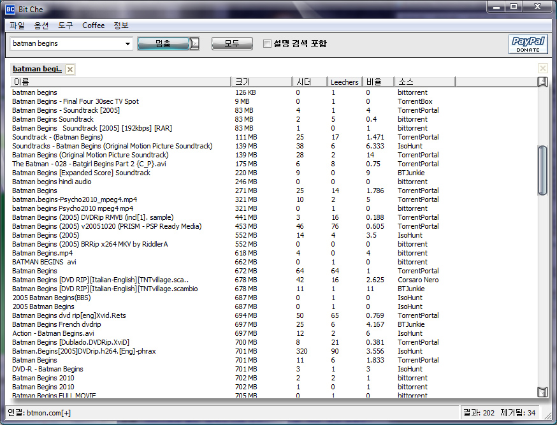Sort by the Leechers column header

(344, 82)
